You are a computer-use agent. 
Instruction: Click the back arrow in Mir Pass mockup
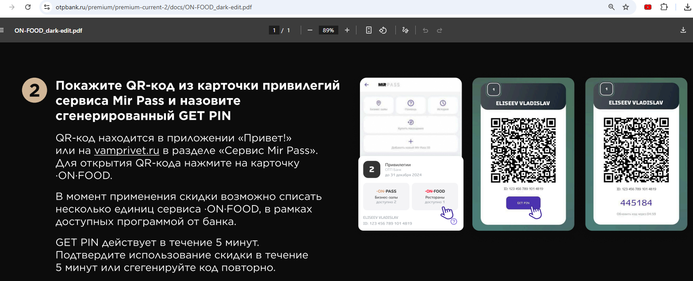pos(367,84)
